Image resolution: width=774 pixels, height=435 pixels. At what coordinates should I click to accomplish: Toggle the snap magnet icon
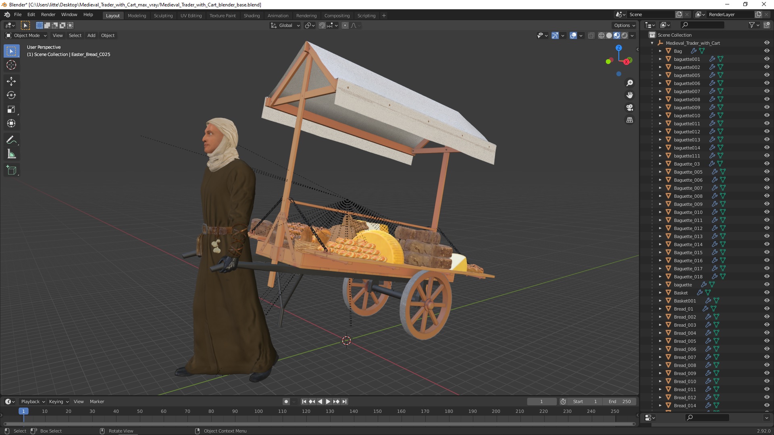(322, 25)
